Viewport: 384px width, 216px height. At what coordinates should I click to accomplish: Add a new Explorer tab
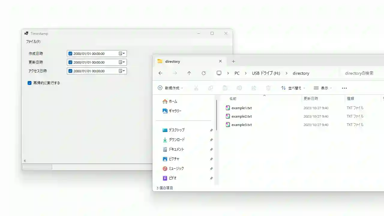click(233, 61)
